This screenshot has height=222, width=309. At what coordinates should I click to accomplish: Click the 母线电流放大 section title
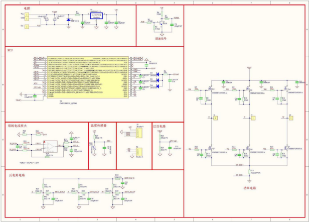click(17, 126)
